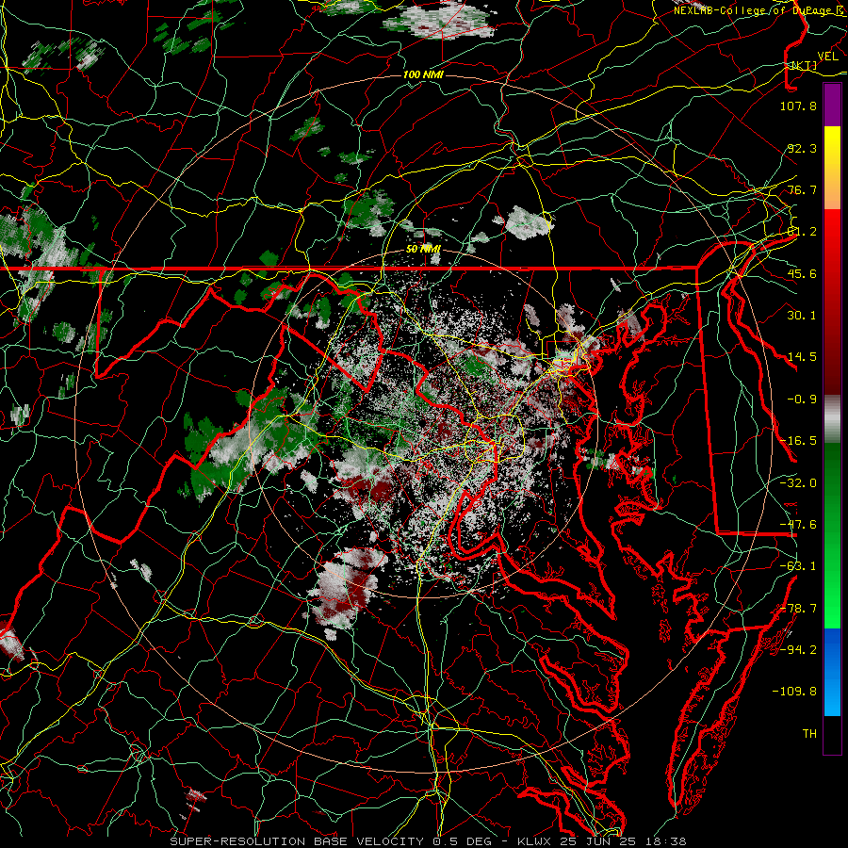The width and height of the screenshot is (848, 848).
Task: Click the 45.6 velocity scale value
Action: click(x=802, y=273)
